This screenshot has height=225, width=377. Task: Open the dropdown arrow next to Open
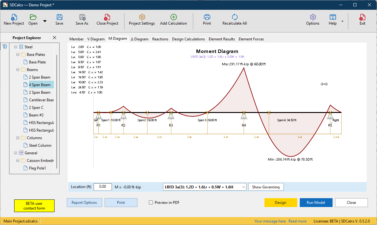click(x=45, y=21)
